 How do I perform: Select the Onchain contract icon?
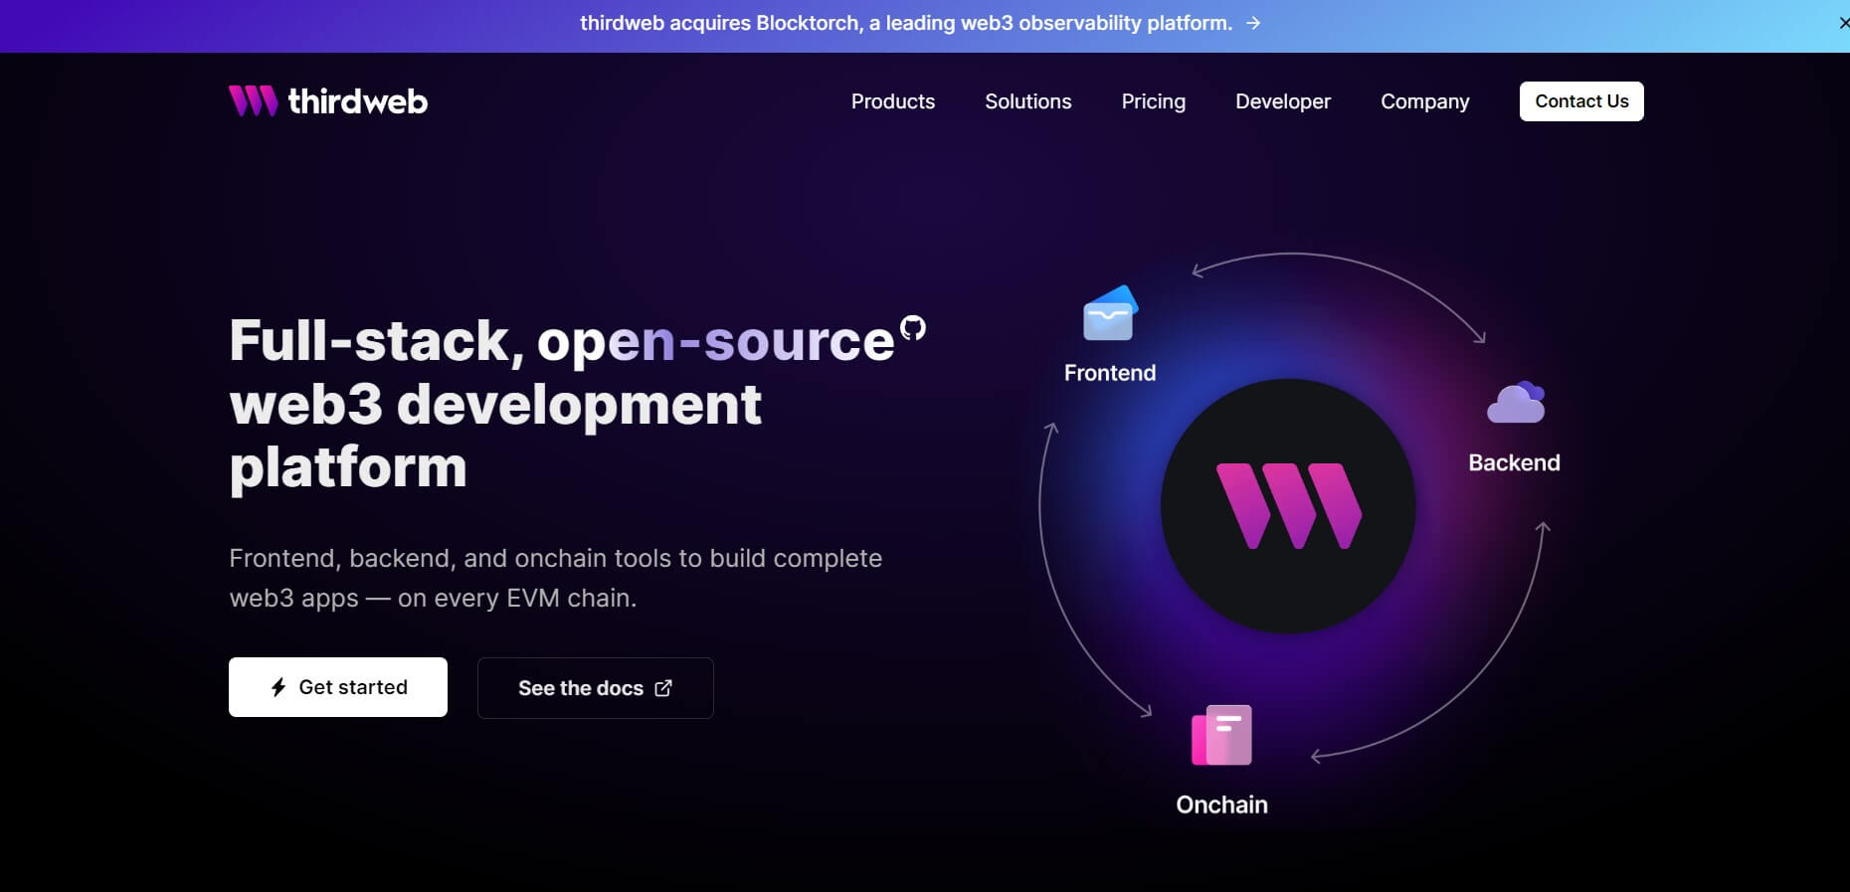click(x=1221, y=735)
